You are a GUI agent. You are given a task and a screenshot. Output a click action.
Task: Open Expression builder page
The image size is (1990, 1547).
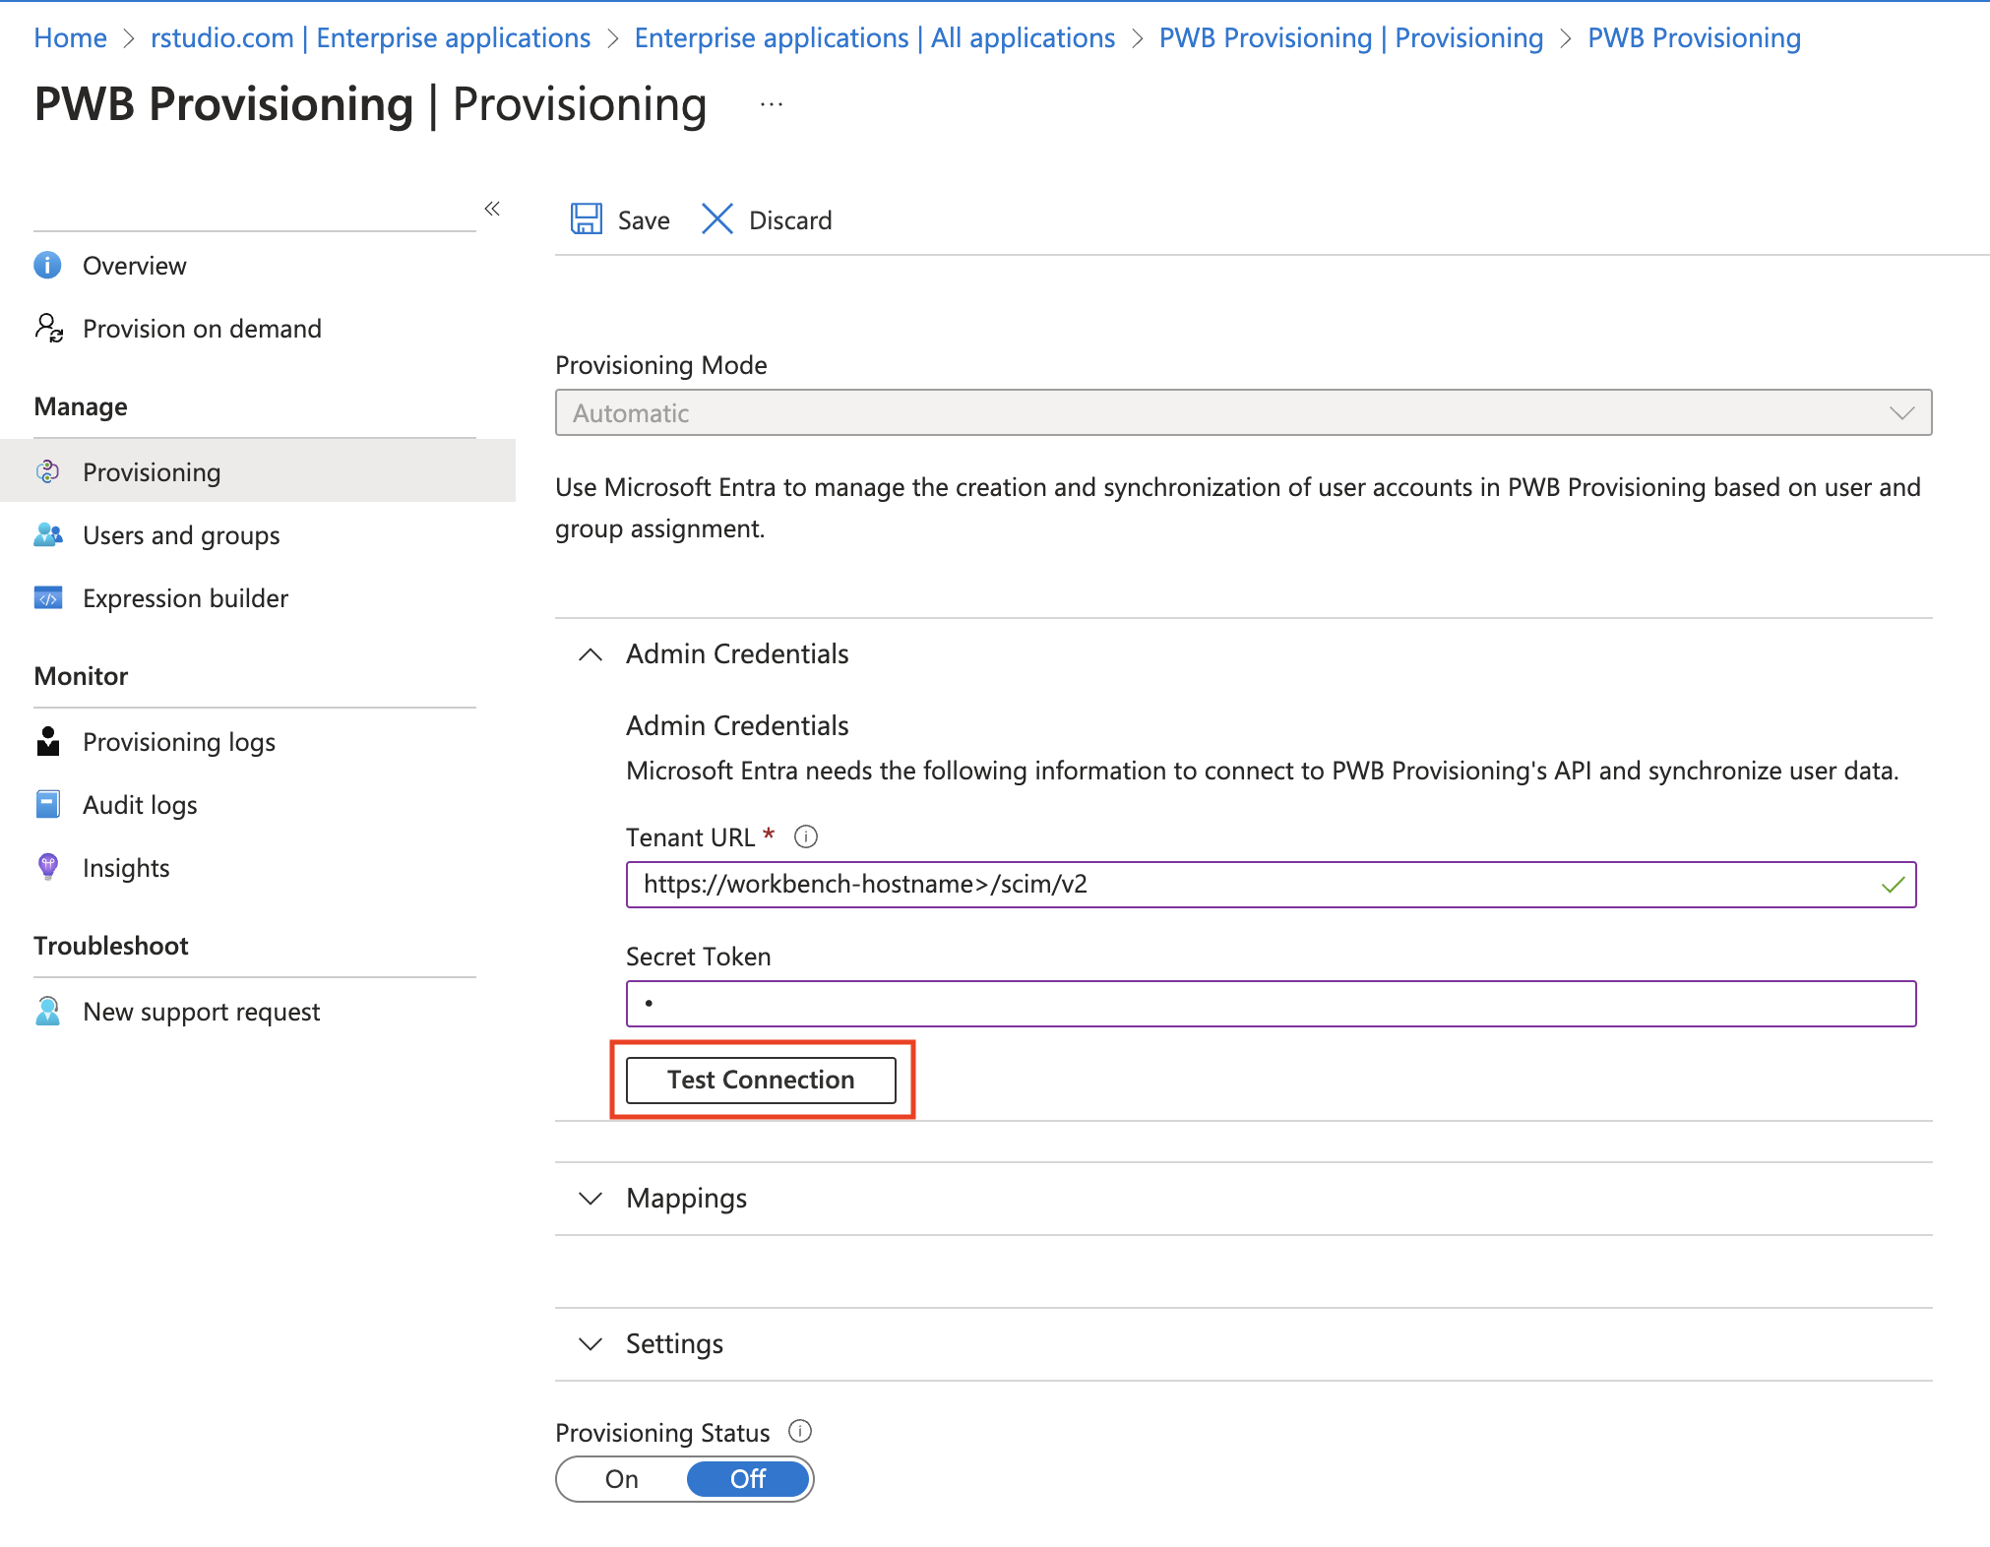[185, 597]
